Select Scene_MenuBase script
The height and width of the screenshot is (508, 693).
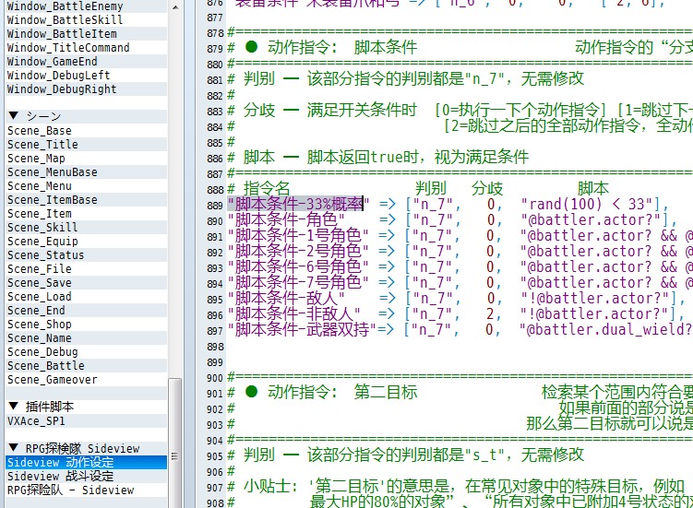pos(86,171)
